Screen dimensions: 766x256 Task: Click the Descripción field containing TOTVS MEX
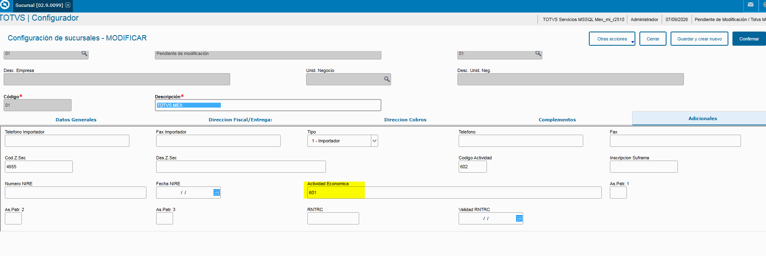pyautogui.click(x=268, y=105)
